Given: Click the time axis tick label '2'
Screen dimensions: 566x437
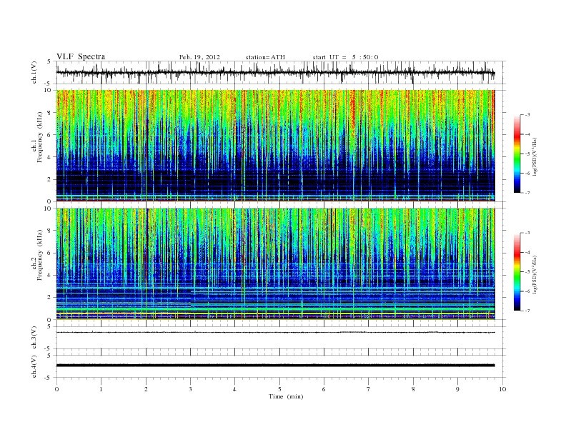Looking at the screenshot, I should point(146,389).
